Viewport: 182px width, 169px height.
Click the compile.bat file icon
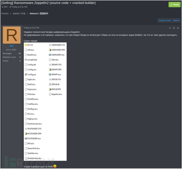coord(26,60)
